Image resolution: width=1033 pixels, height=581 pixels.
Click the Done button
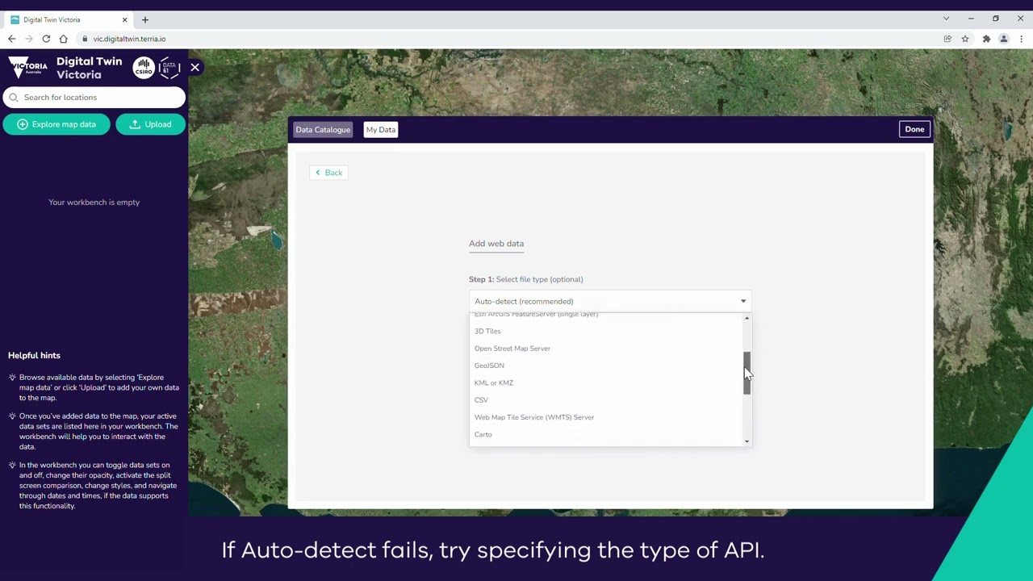coord(914,129)
